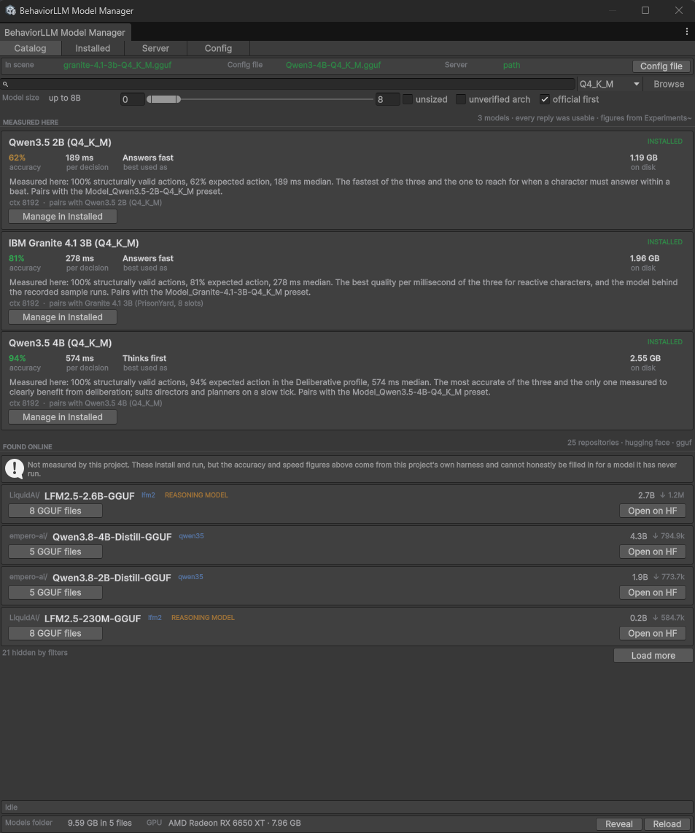This screenshot has height=833, width=695.
Task: Click the AMD Radeon RX 6650 XT text
Action: click(234, 823)
